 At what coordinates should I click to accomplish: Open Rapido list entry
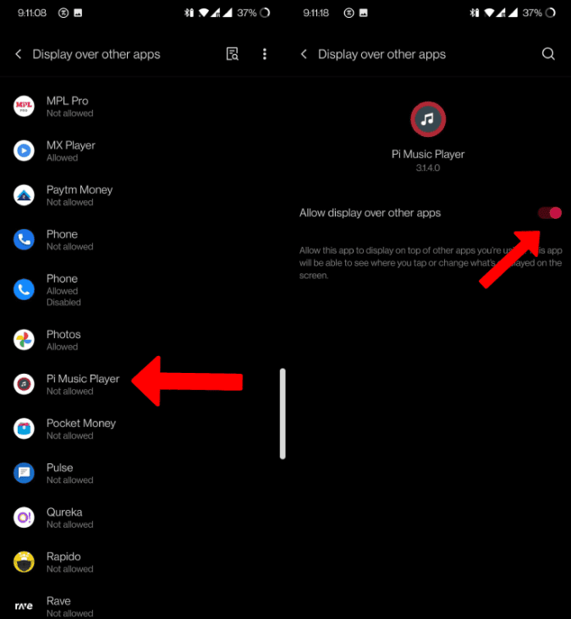click(142, 561)
